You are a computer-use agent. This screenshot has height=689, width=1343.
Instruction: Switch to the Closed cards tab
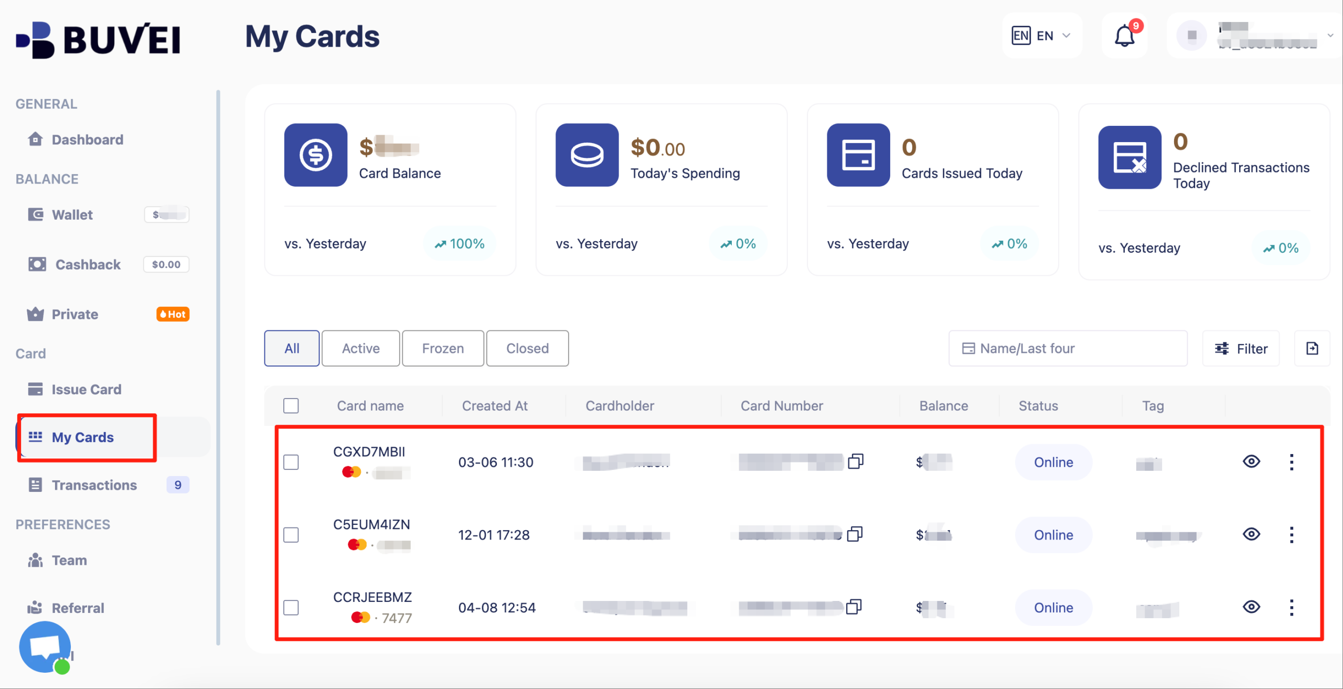pyautogui.click(x=527, y=348)
